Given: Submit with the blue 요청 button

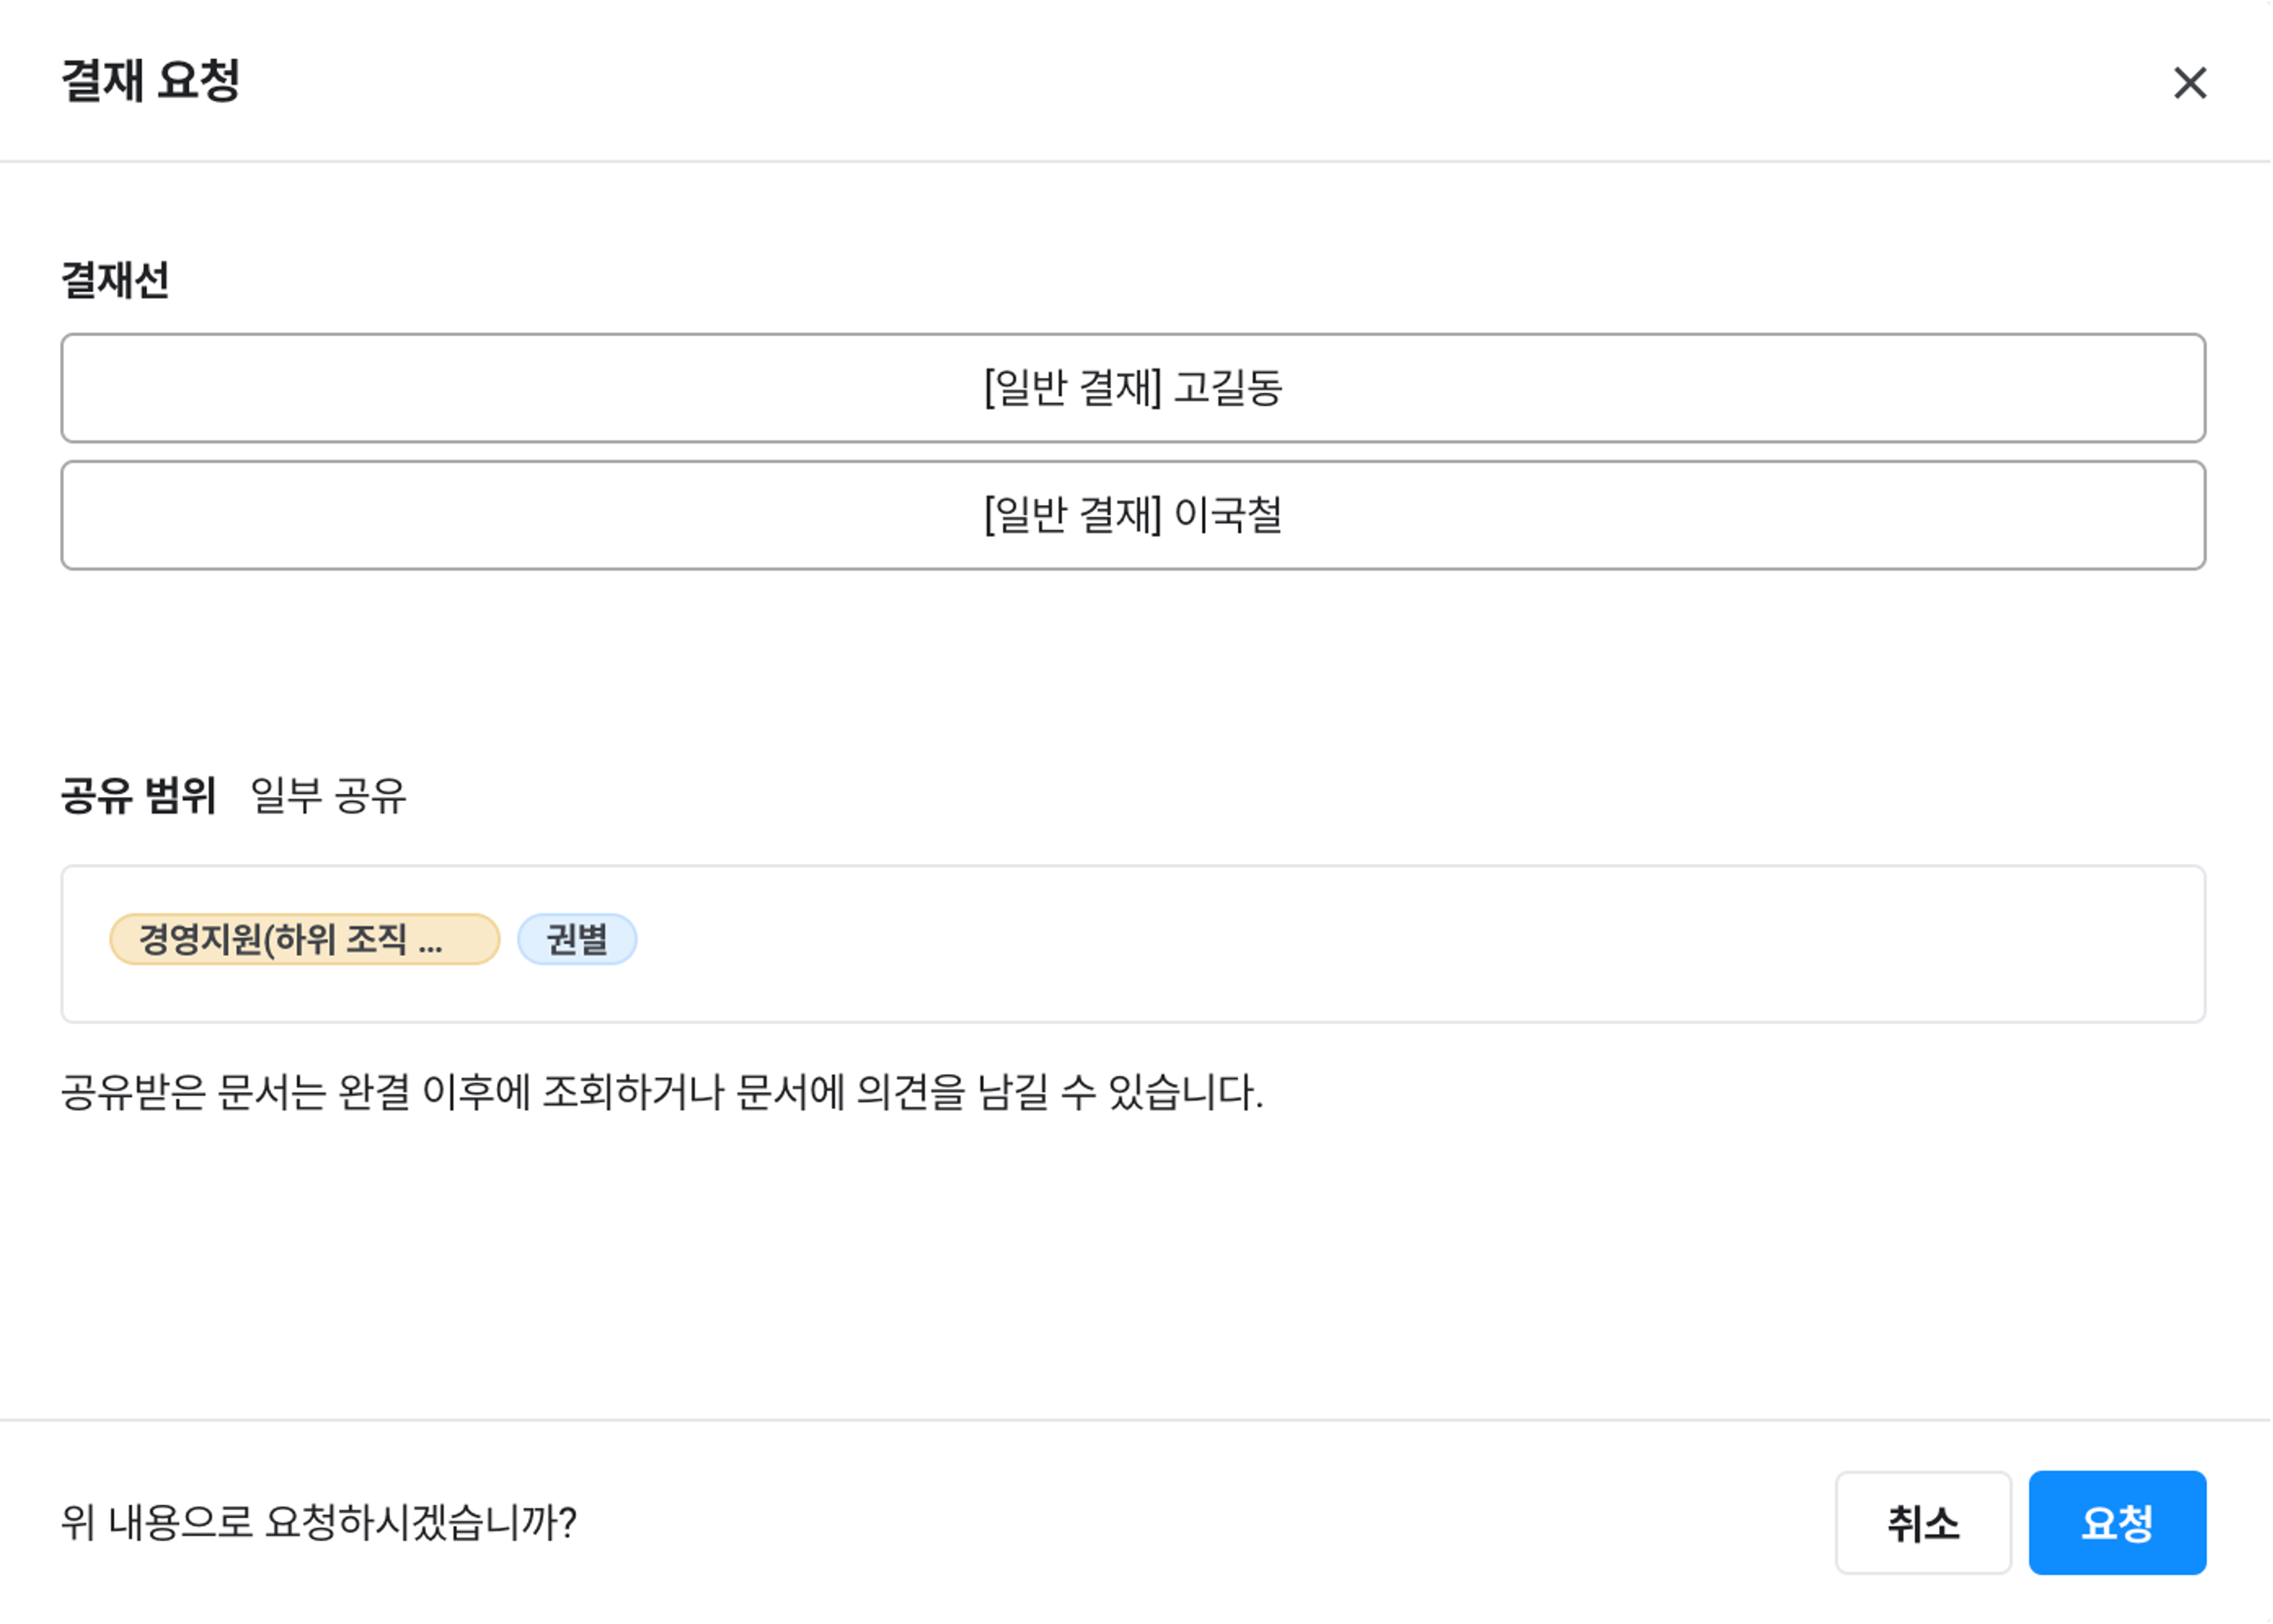Looking at the screenshot, I should (2116, 1522).
